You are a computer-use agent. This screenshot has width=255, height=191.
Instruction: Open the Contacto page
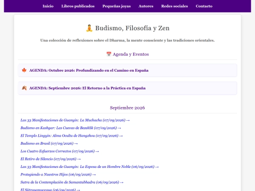204,6
